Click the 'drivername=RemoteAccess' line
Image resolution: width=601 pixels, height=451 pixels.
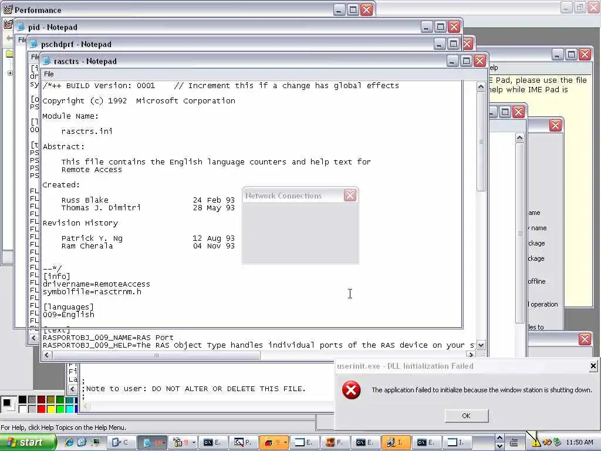(x=97, y=284)
